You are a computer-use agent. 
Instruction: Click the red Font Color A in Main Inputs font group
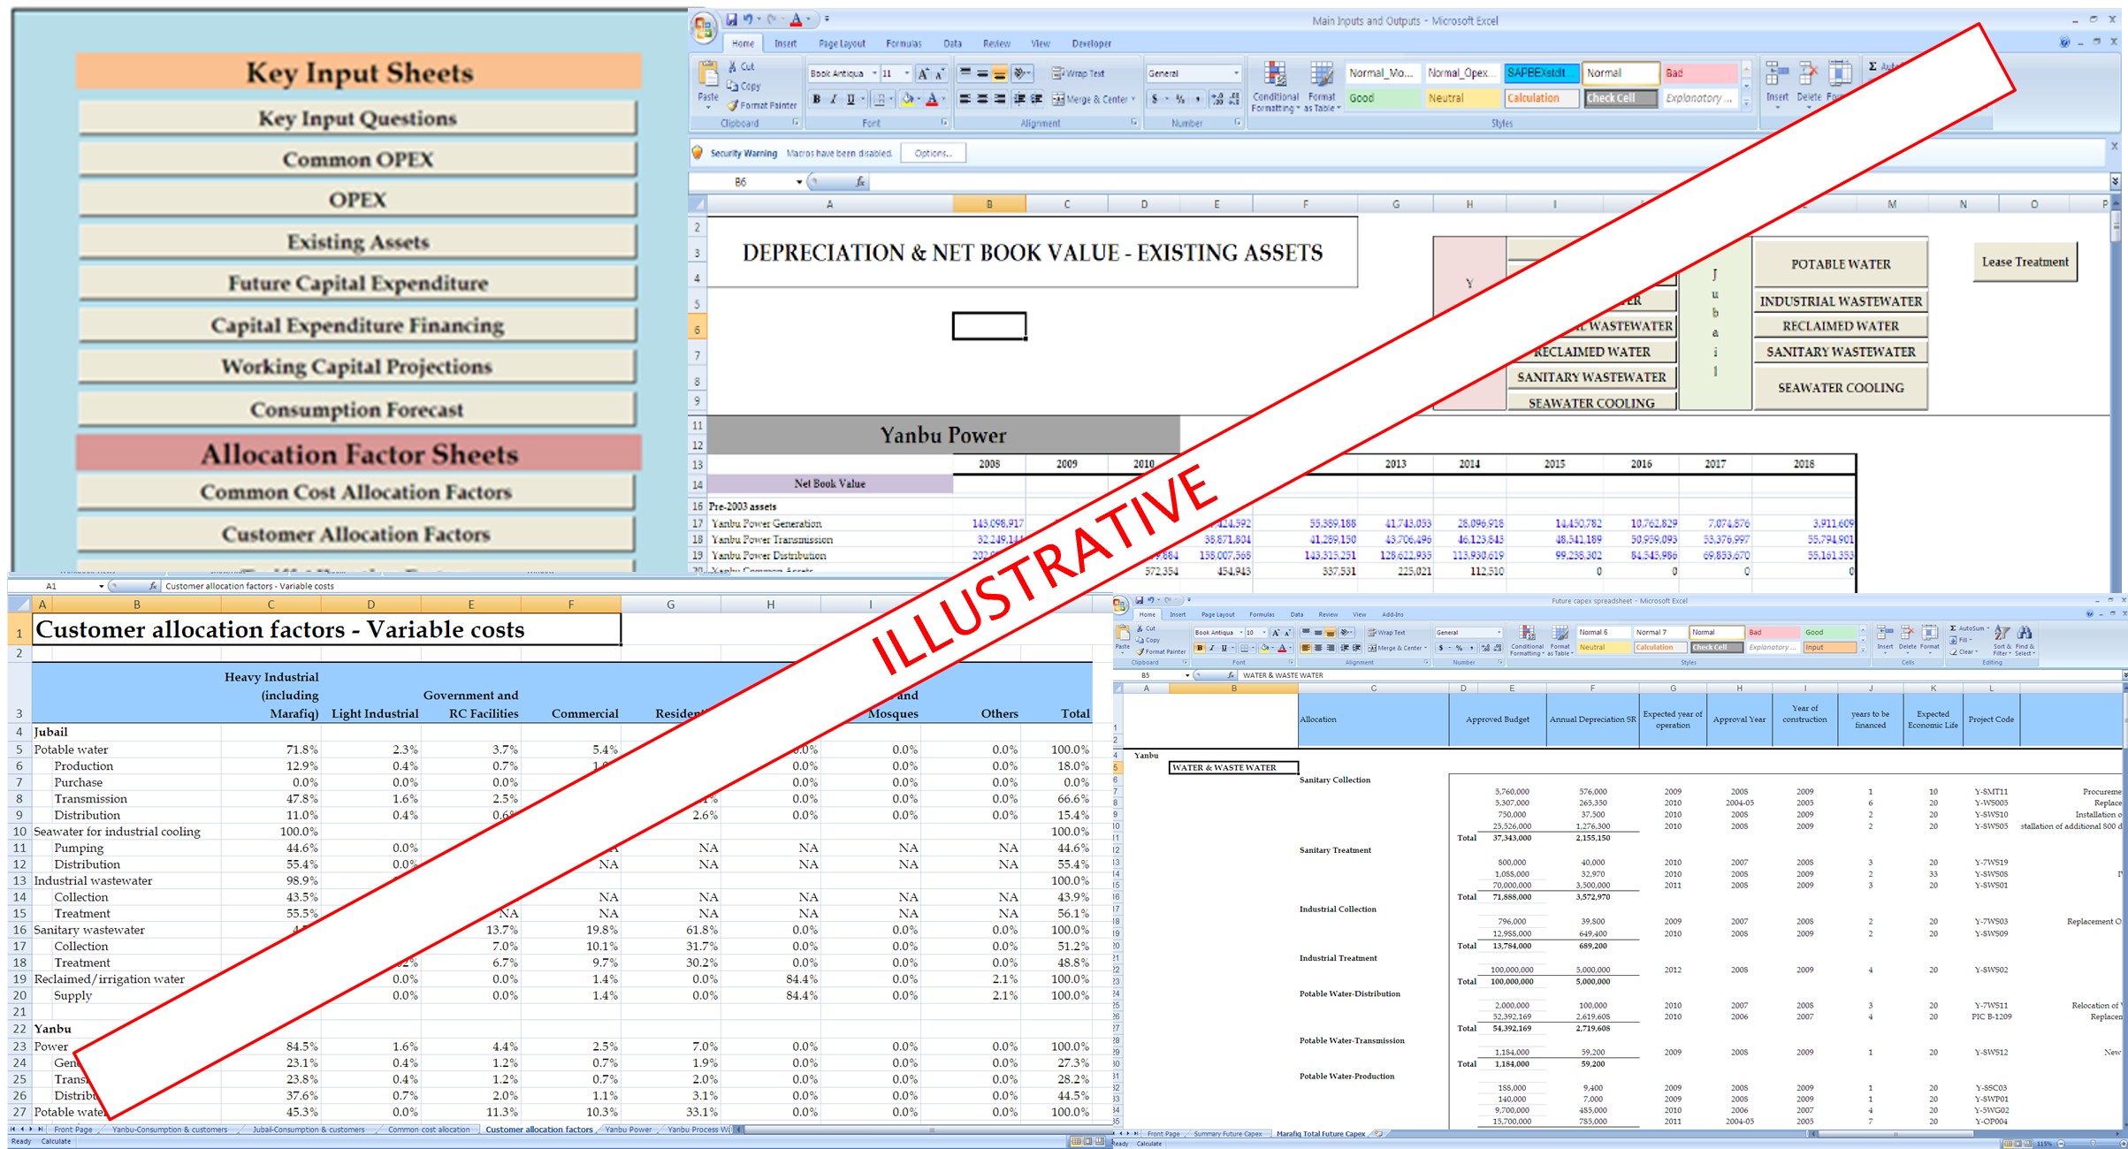[x=931, y=100]
